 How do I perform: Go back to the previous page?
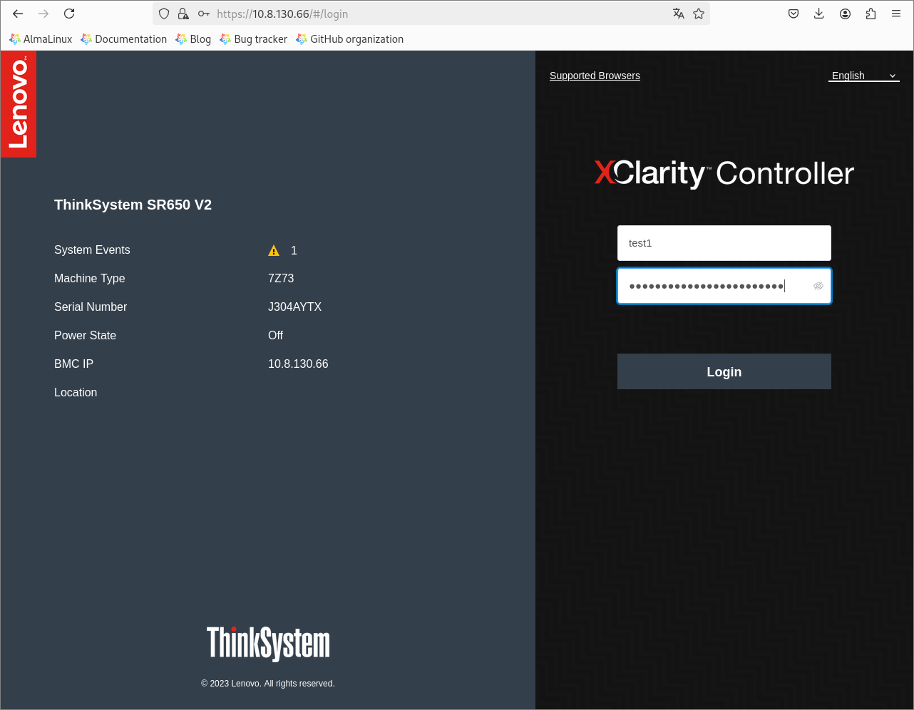[x=18, y=14]
